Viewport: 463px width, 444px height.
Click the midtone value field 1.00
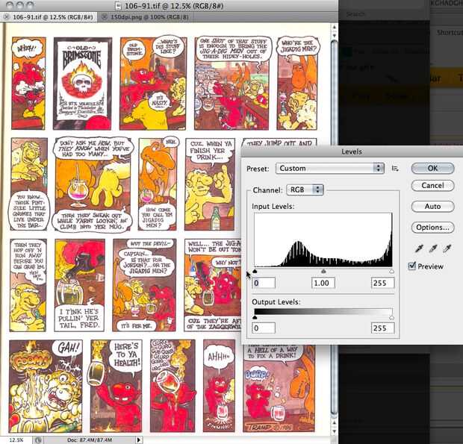click(x=323, y=283)
